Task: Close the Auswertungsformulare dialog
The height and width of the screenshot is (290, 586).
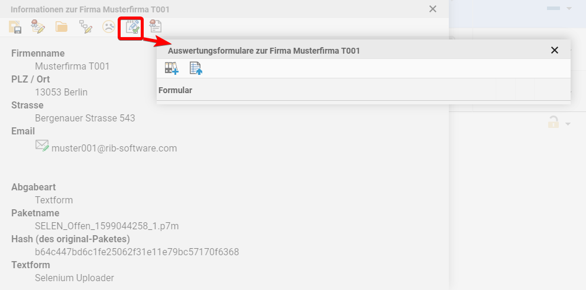Action: (x=554, y=50)
